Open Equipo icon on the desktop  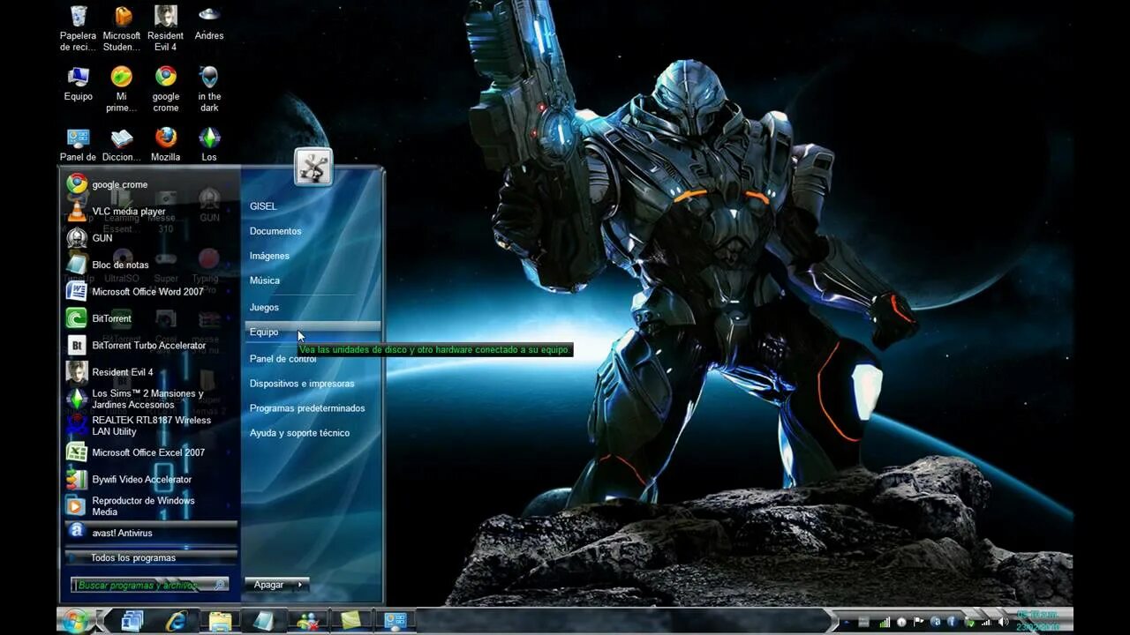click(78, 84)
